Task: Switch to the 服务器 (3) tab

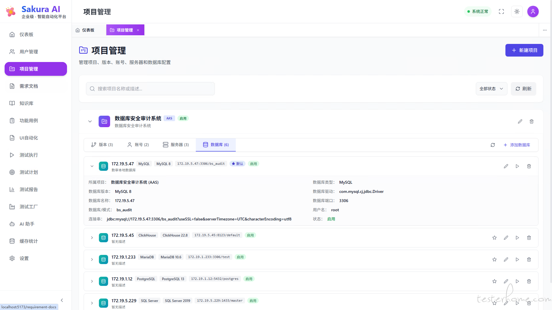Action: (x=176, y=145)
